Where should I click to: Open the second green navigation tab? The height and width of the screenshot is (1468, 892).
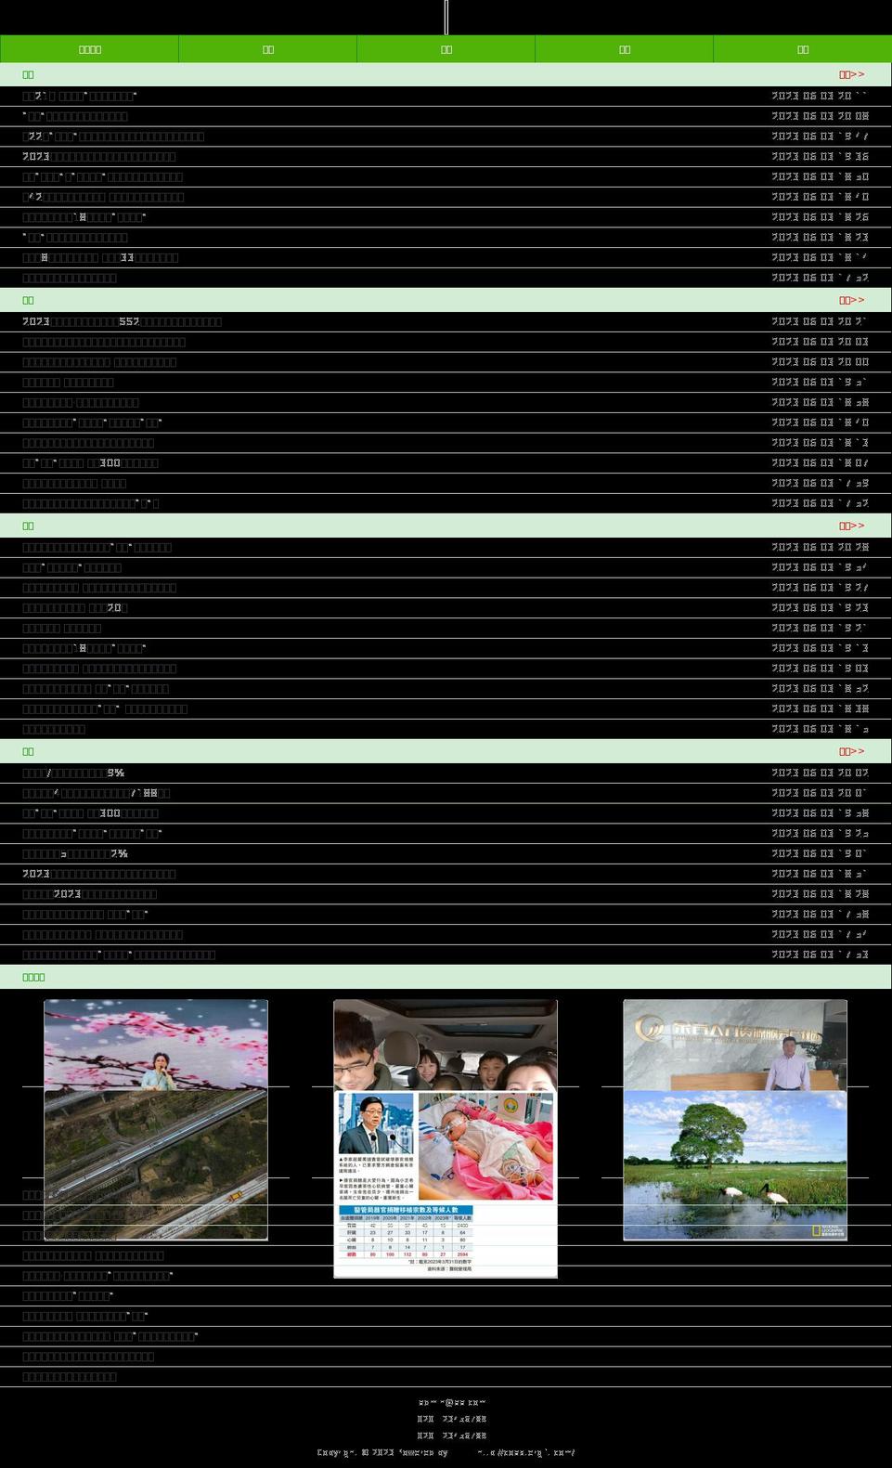point(267,49)
